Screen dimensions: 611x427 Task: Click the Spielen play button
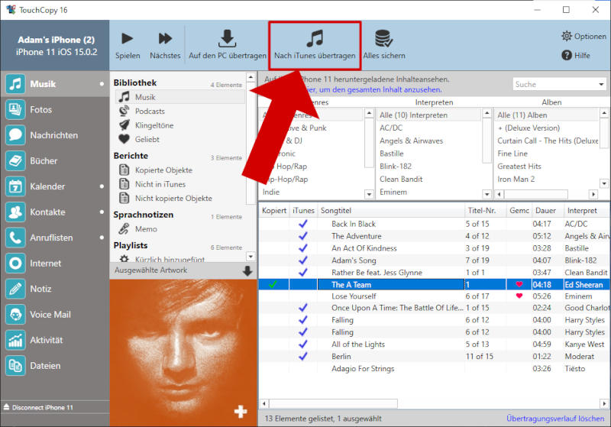tap(128, 46)
